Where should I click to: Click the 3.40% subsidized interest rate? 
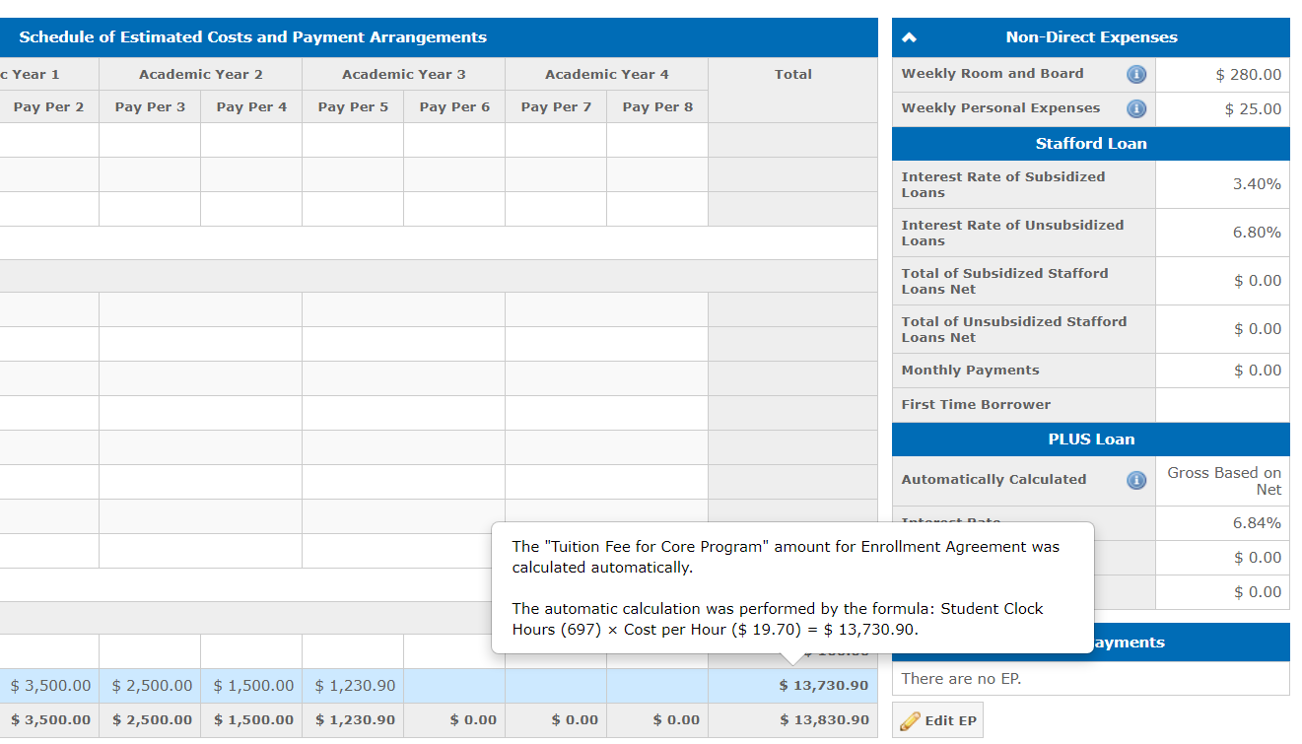[1257, 184]
